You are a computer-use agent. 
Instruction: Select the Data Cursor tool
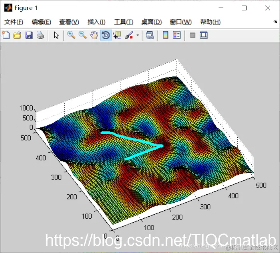[117, 35]
